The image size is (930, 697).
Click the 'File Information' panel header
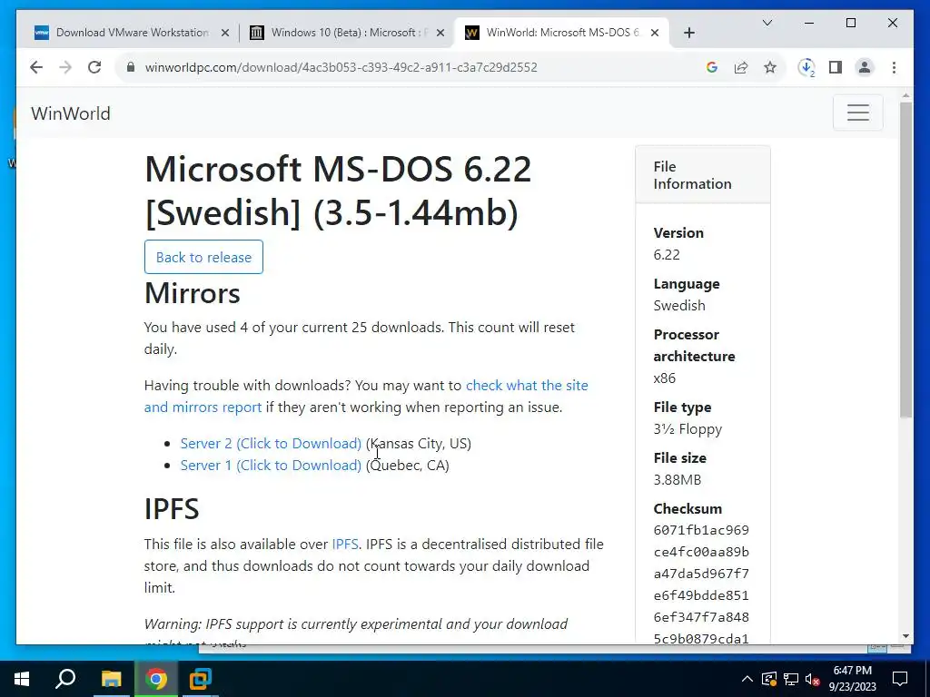pyautogui.click(x=703, y=175)
